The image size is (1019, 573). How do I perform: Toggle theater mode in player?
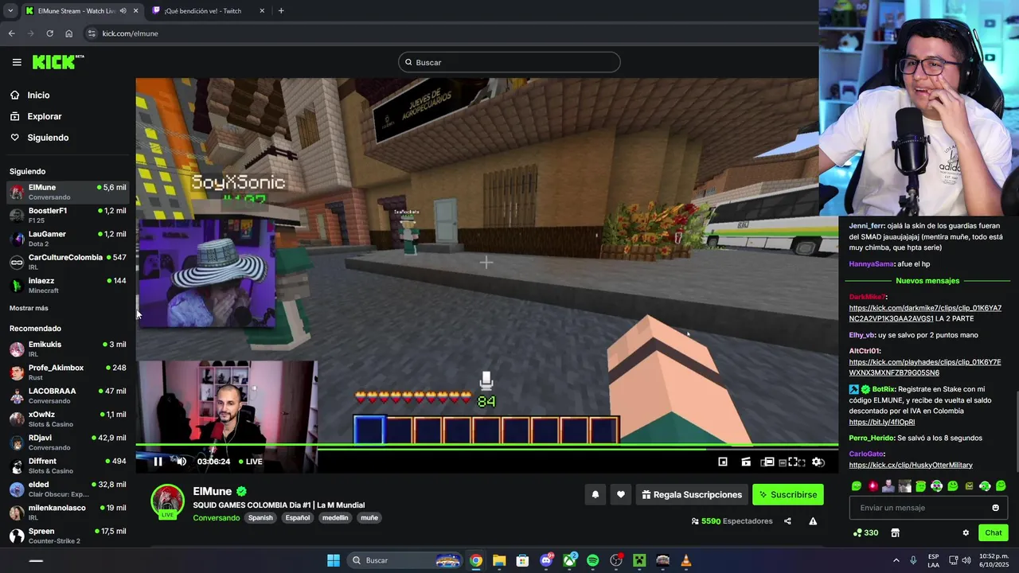click(768, 462)
